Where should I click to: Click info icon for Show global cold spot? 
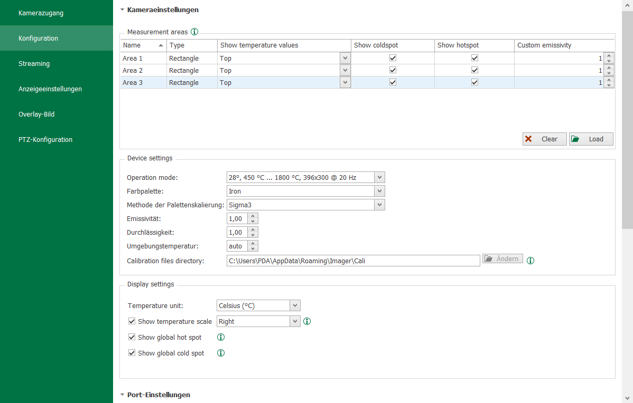(x=221, y=352)
